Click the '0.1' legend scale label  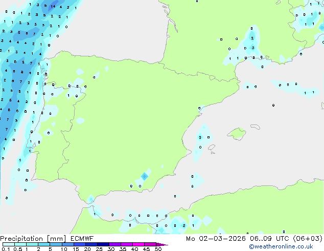coord(6,249)
